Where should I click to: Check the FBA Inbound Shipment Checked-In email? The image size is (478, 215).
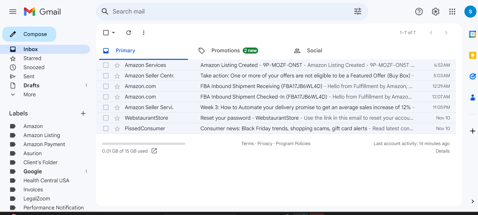pos(106,97)
